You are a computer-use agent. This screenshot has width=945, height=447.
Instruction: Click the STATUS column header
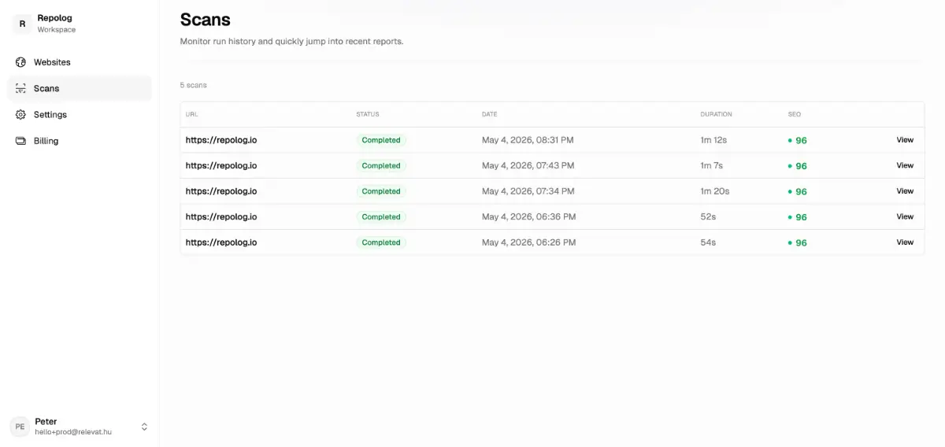(x=368, y=114)
